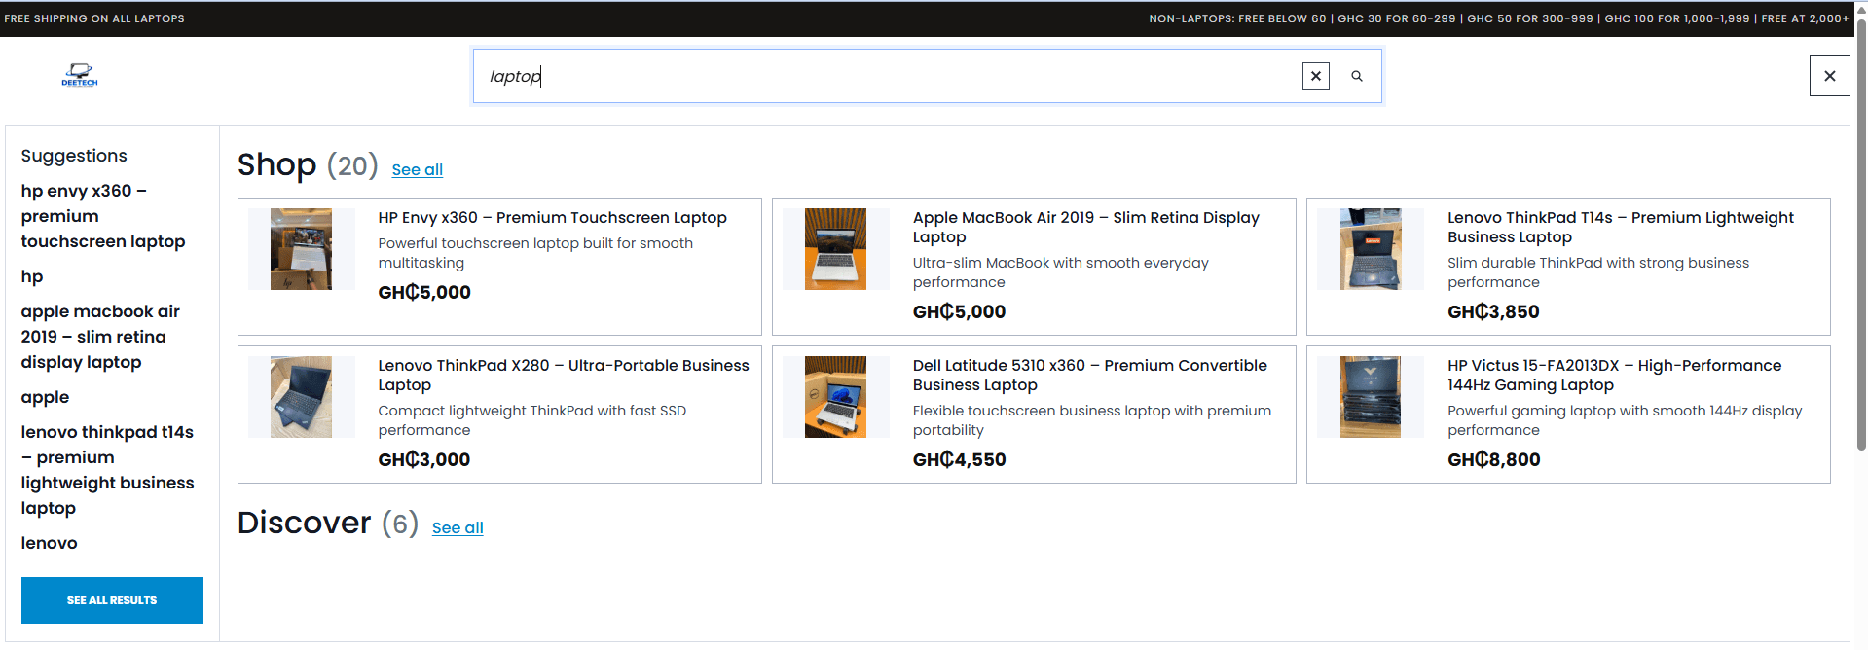
Task: Select suggestion lenovo thinkpad t14s premium lightweight
Action: (107, 470)
